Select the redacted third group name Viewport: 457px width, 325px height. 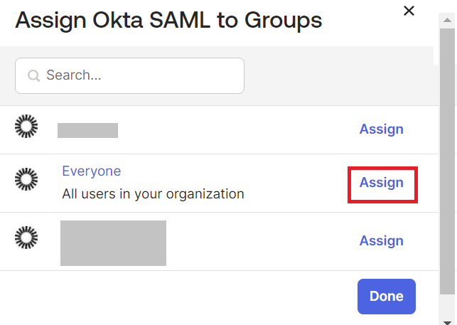coord(113,243)
